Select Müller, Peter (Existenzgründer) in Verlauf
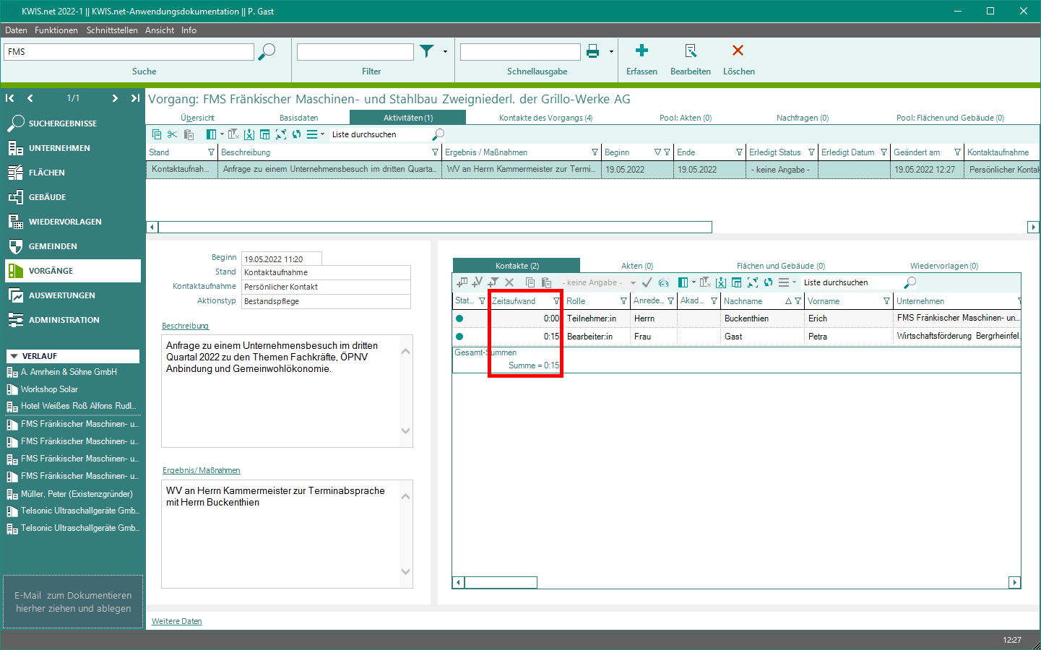This screenshot has width=1041, height=650. [x=77, y=494]
